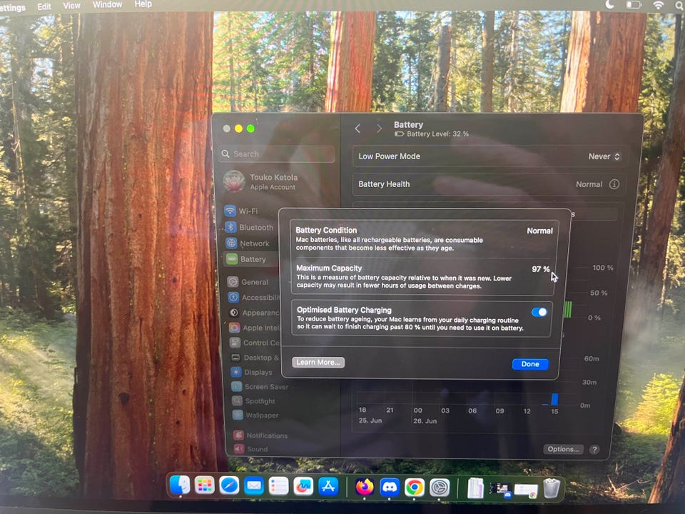Viewport: 685px width, 514px height.
Task: Click the Focus moon icon in the menu bar
Action: click(x=610, y=5)
